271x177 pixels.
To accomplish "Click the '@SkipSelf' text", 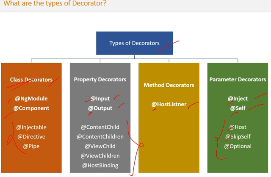I will (x=238, y=137).
